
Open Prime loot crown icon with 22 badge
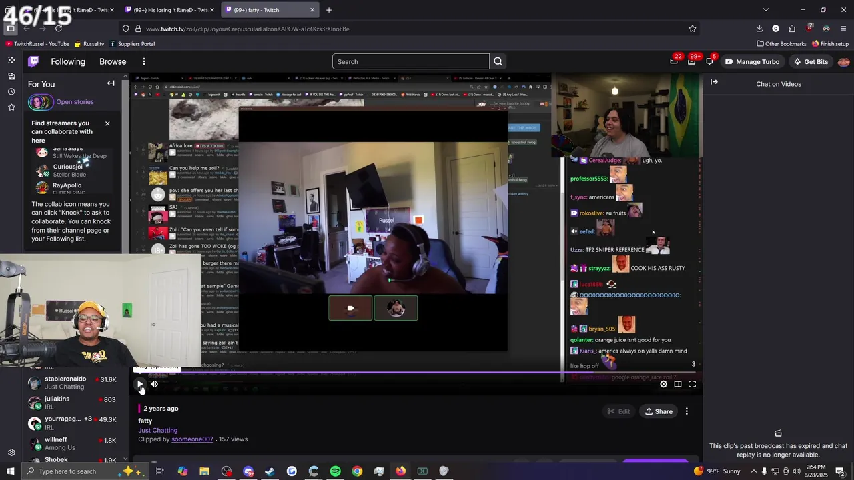point(674,61)
